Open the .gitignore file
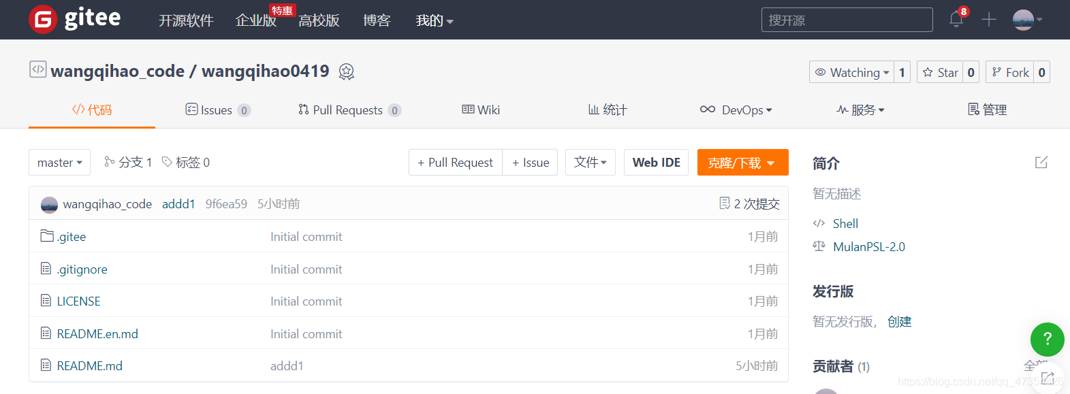Viewport: 1070px width, 394px height. click(x=82, y=269)
